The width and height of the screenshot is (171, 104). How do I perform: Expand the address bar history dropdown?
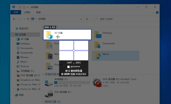coord(81,19)
